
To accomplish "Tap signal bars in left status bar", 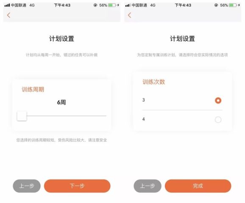I will click(x=7, y=5).
